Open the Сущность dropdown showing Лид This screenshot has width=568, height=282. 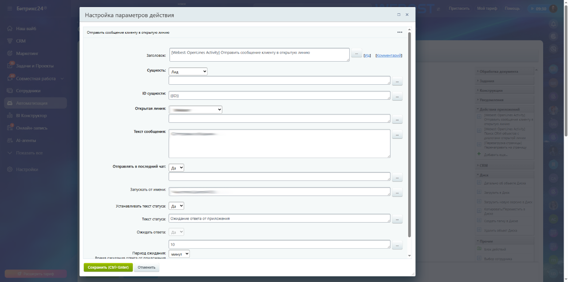(x=188, y=71)
